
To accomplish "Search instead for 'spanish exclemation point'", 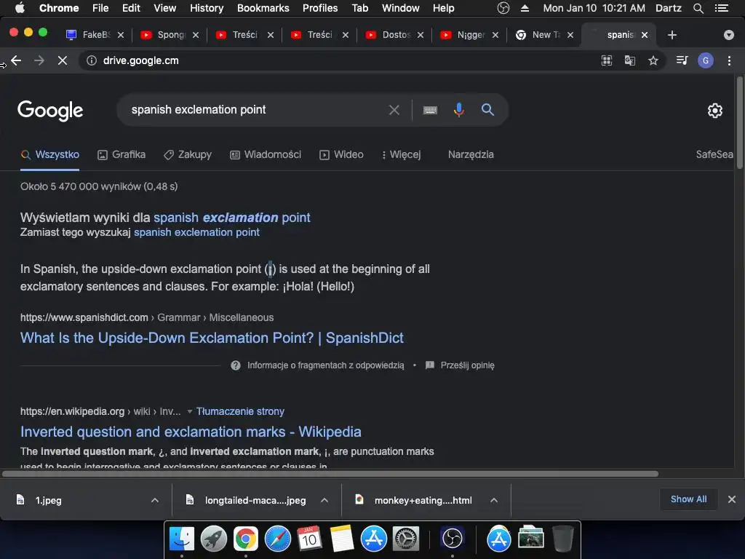I will tap(196, 232).
